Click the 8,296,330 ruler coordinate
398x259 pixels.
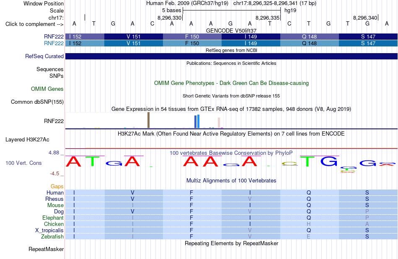pyautogui.click(x=170, y=18)
